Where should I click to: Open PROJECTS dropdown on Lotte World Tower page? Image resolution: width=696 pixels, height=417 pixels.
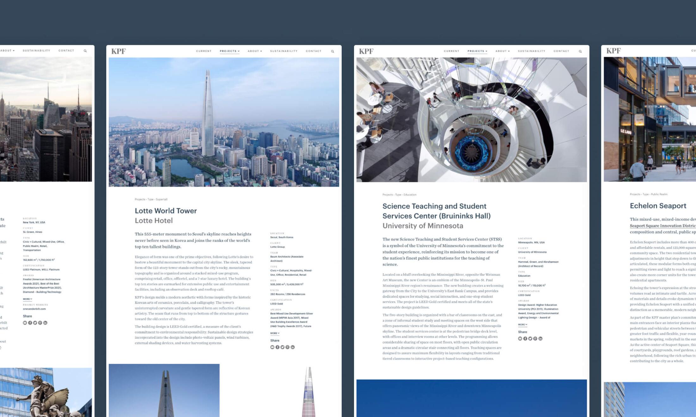click(x=230, y=51)
